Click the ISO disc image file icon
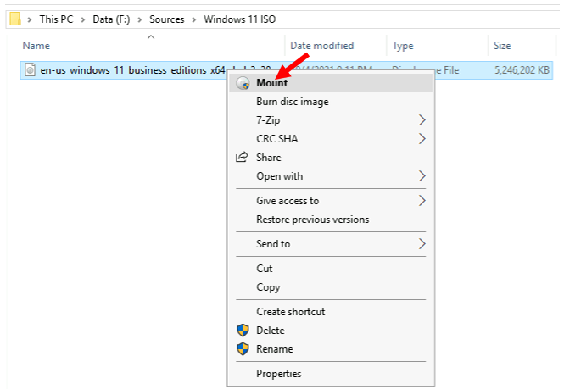This screenshot has height=389, width=564. pyautogui.click(x=31, y=69)
